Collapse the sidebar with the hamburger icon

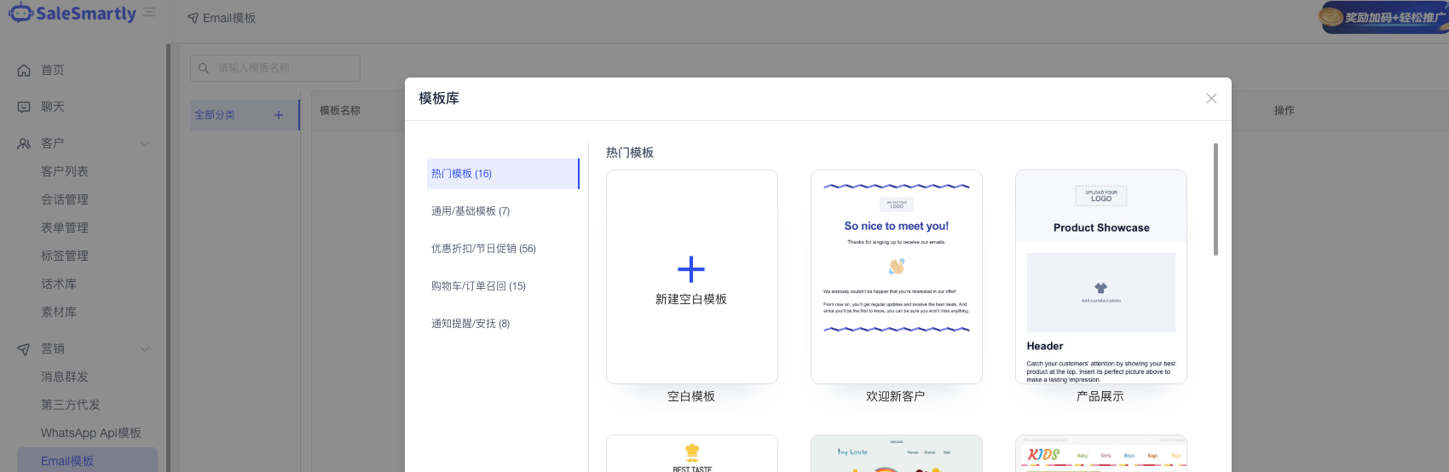coord(149,13)
